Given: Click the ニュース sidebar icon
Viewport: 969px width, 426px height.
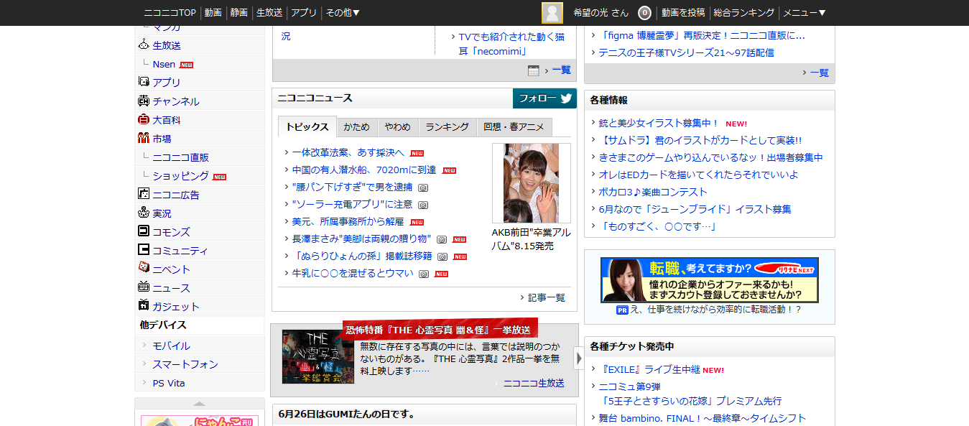Looking at the screenshot, I should tap(144, 287).
